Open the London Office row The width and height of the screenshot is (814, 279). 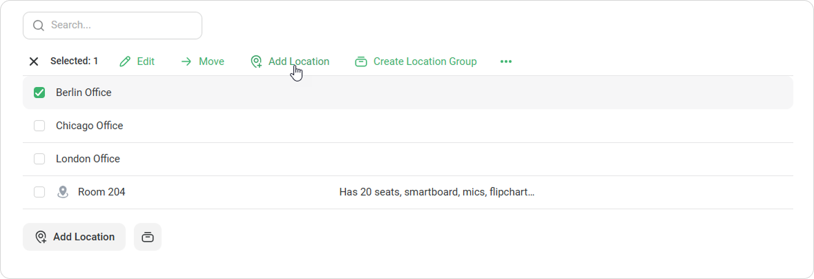point(408,159)
